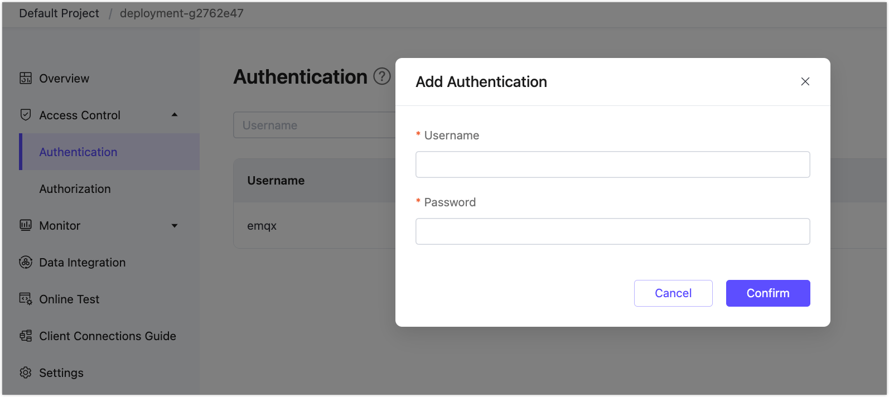Screen dimensions: 889x397
Task: Open the Default Project breadcrumb
Action: click(x=59, y=13)
